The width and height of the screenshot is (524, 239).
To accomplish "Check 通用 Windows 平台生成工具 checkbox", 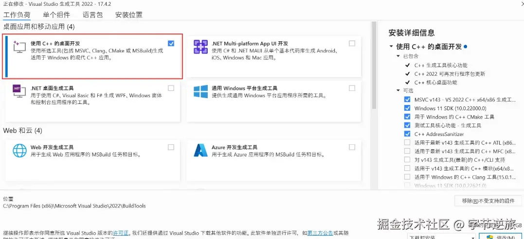I will 352,88.
